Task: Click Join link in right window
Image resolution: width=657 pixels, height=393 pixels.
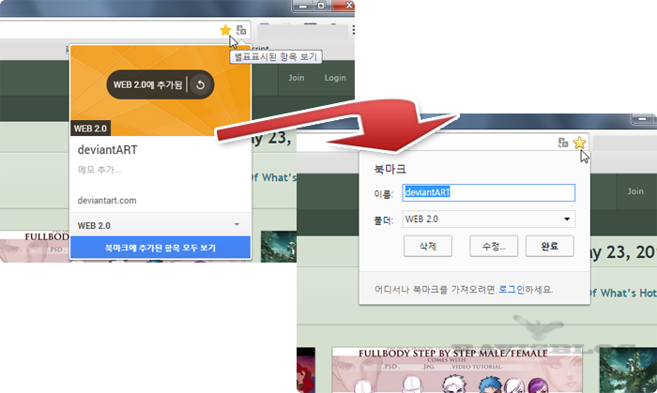Action: click(635, 191)
